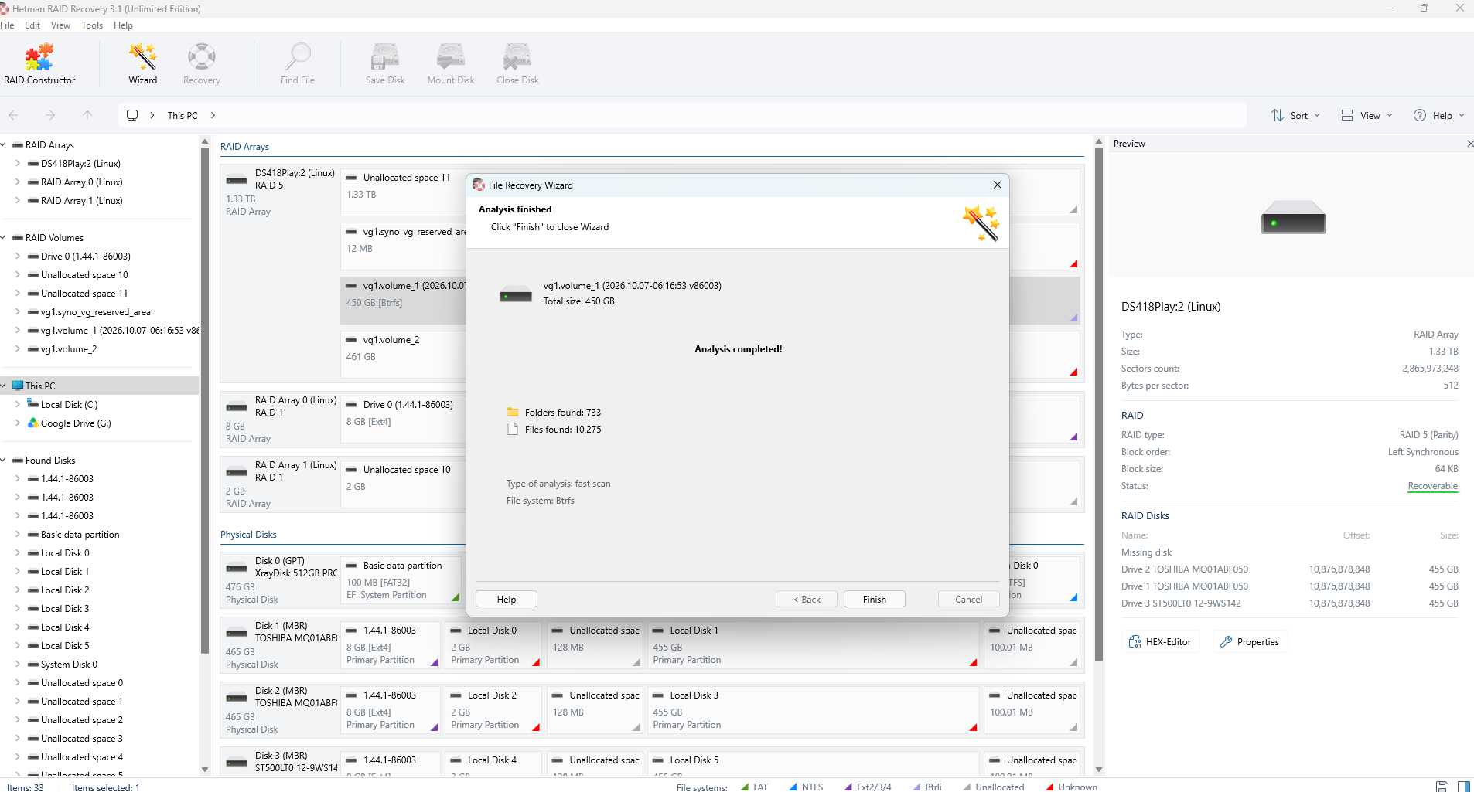Open the Edit menu
The height and width of the screenshot is (792, 1474).
pyautogui.click(x=32, y=25)
